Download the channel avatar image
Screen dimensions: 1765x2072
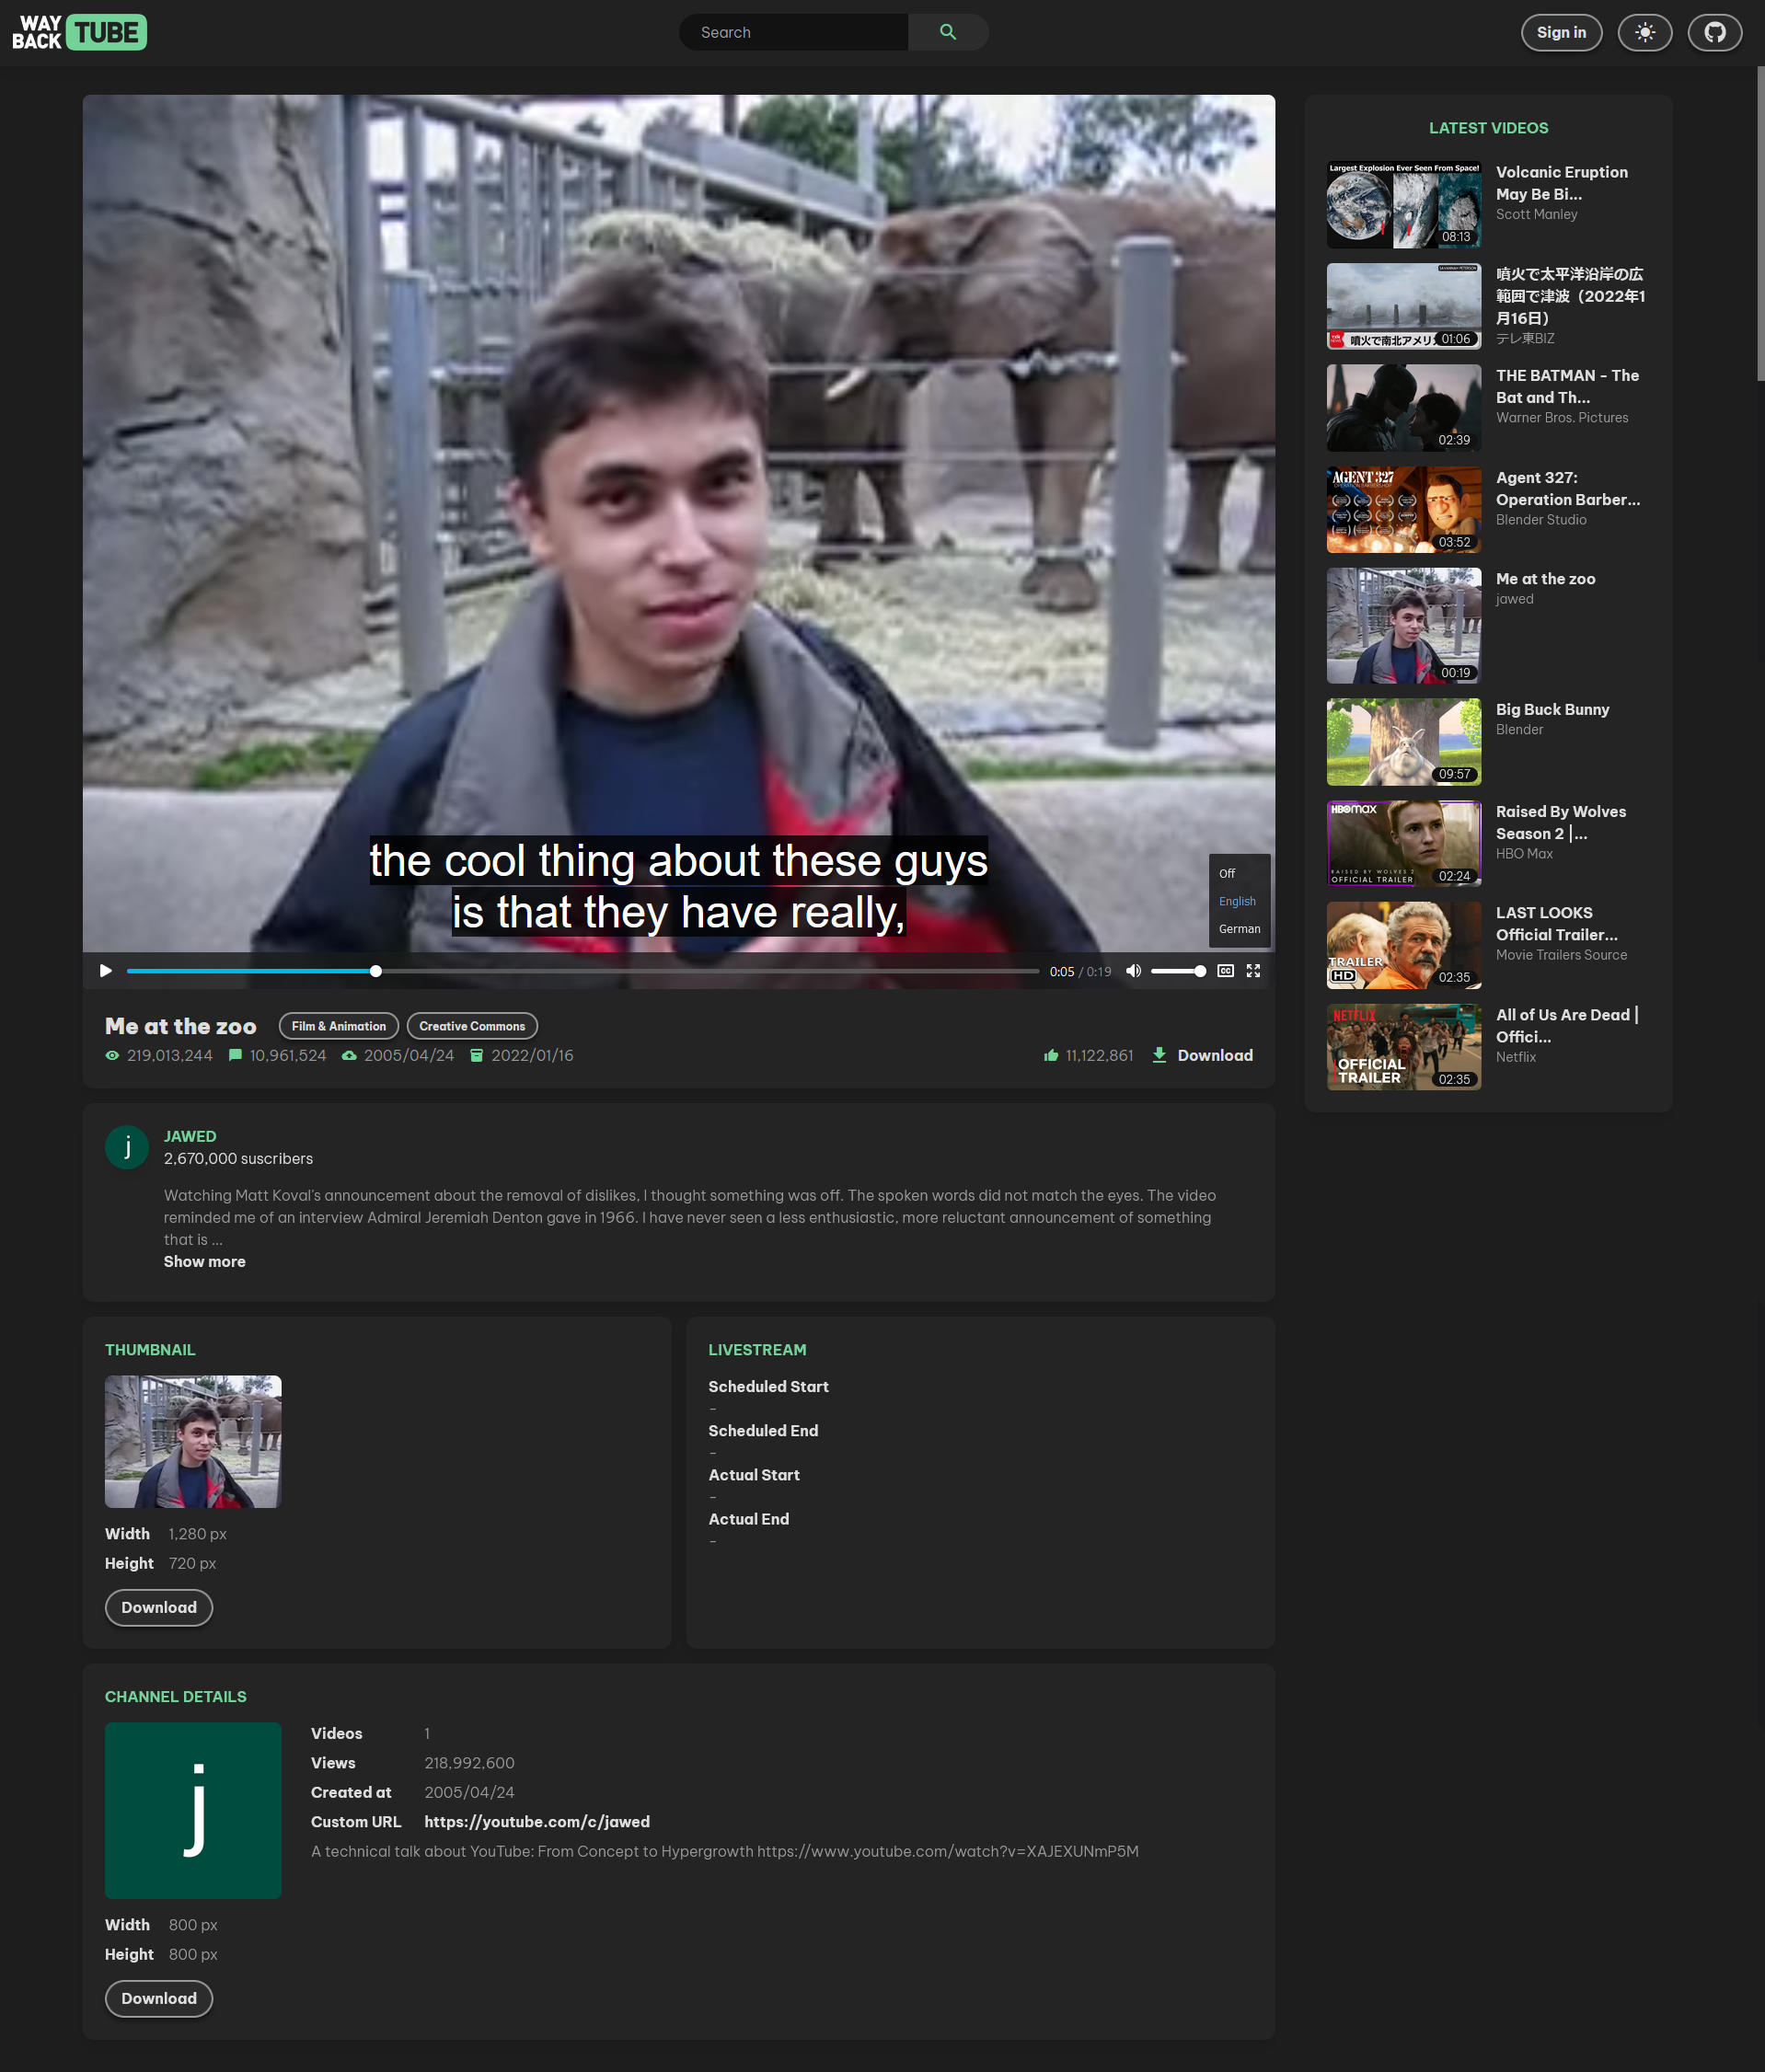159,1998
